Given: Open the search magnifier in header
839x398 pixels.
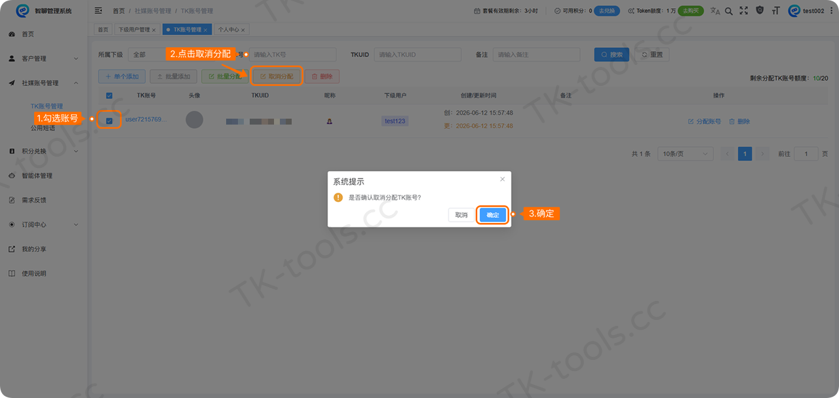Looking at the screenshot, I should coord(729,10).
